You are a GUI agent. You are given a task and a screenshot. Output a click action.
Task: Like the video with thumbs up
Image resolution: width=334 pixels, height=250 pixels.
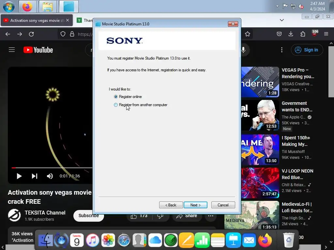click(x=139, y=216)
